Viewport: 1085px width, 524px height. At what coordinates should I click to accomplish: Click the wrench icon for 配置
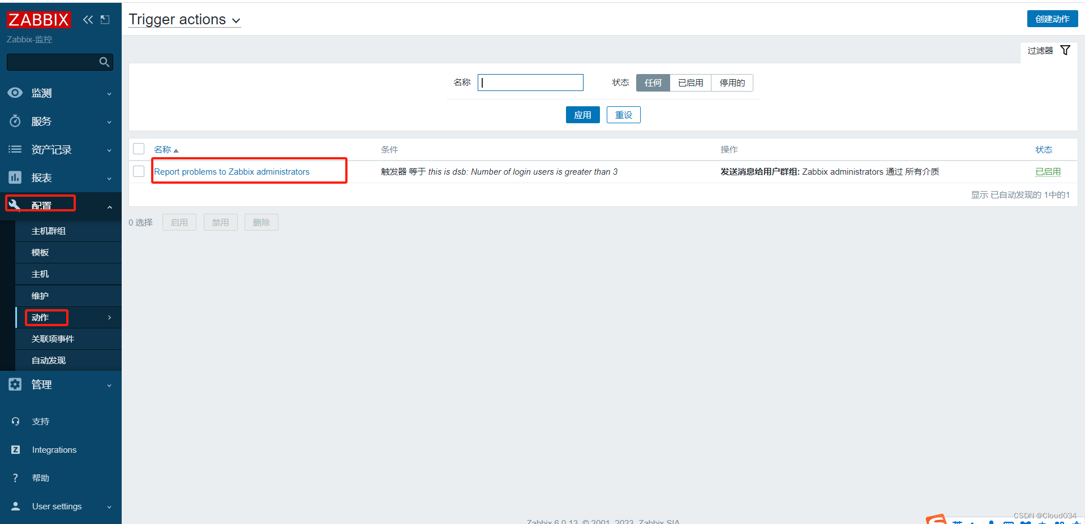point(15,205)
